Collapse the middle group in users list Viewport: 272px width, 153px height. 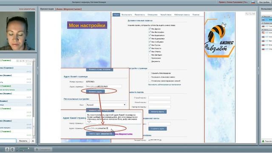pyautogui.click(x=263, y=23)
